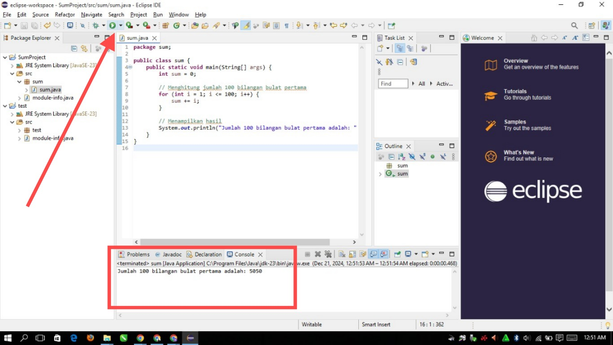The image size is (613, 345).
Task: Click the Coverage run icon in toolbar
Action: (129, 25)
